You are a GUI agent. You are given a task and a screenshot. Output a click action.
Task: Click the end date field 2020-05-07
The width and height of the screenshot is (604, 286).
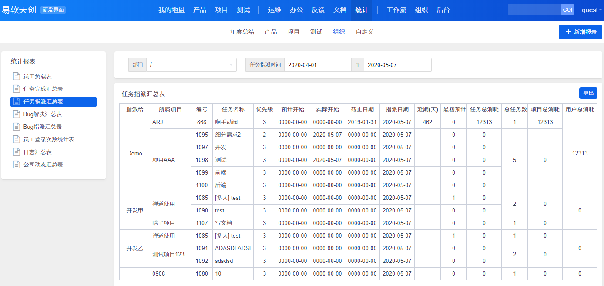tap(397, 65)
